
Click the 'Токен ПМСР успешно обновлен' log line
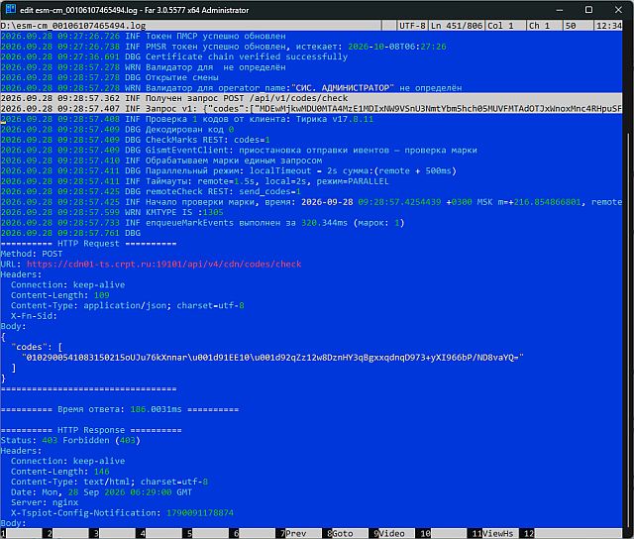[143, 36]
